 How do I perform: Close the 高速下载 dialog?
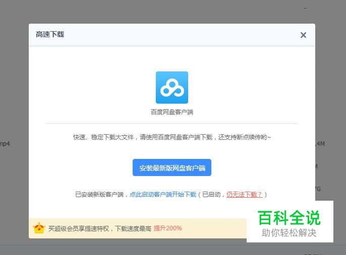pos(303,35)
